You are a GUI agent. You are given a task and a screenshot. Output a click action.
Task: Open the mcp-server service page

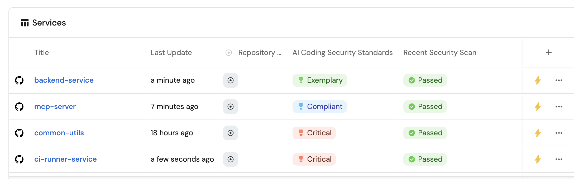coord(55,107)
